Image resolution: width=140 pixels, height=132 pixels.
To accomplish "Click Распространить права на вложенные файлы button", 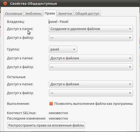I will pyautogui.click(x=46, y=125).
